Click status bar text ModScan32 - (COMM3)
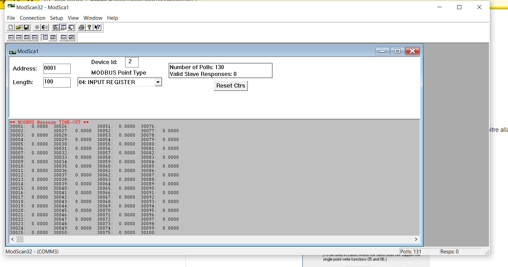This screenshot has height=267, width=508. (x=32, y=252)
